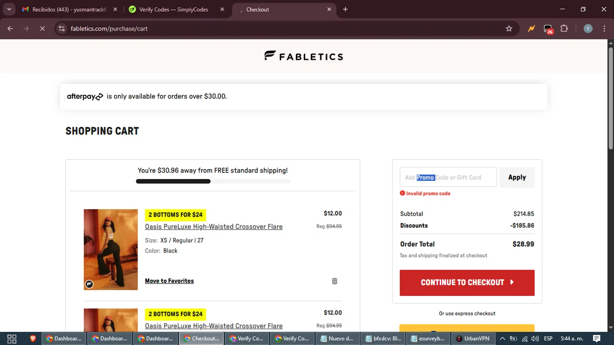Switch to the esurveyb... taskbar window
614x345 pixels.
(x=428, y=338)
